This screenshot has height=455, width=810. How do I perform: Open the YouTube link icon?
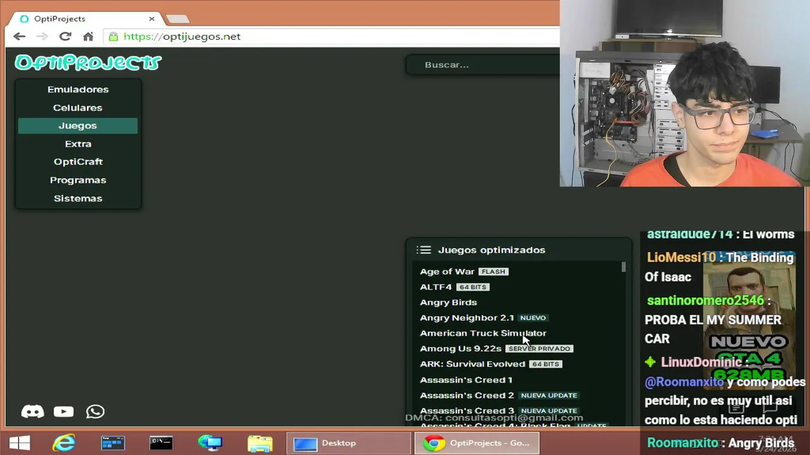tap(63, 412)
